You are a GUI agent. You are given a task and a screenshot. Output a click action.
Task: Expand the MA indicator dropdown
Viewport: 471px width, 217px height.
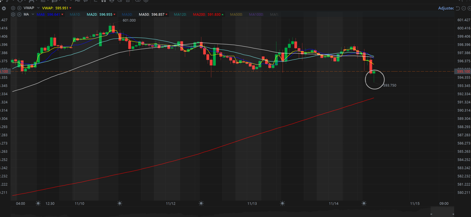(x=33, y=14)
